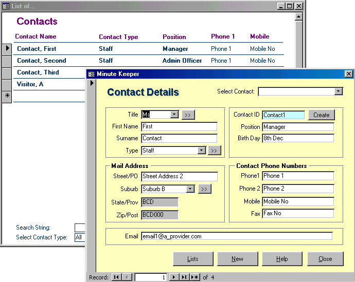Select row marker for Contact, Second
The height and width of the screenshot is (282, 355).
(x=6, y=61)
